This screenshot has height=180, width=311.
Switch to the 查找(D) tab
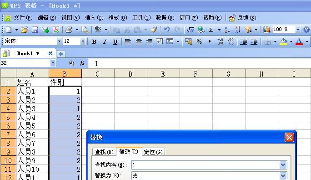(104, 152)
